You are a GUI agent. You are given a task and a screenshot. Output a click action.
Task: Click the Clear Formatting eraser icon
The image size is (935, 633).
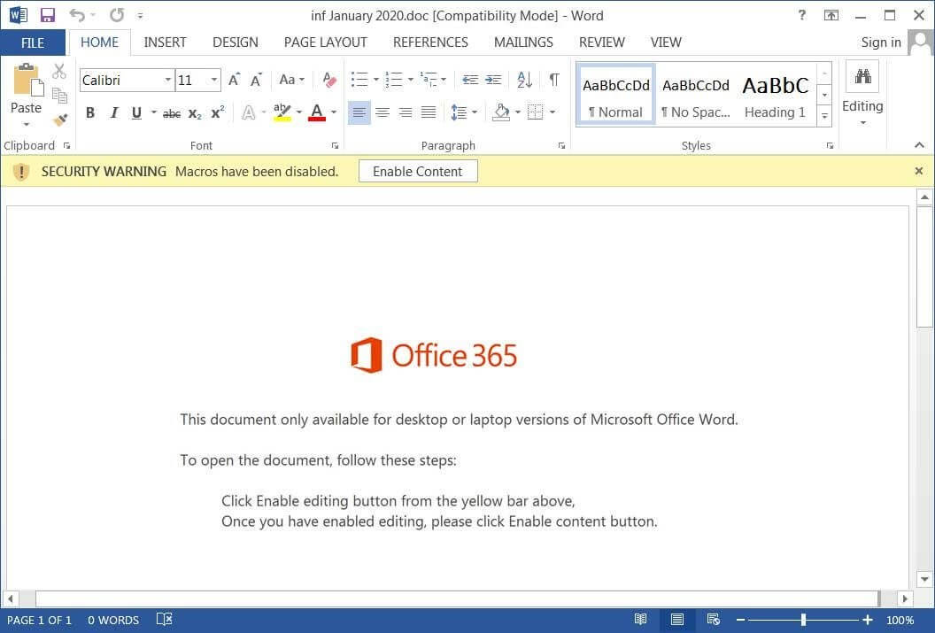(329, 80)
